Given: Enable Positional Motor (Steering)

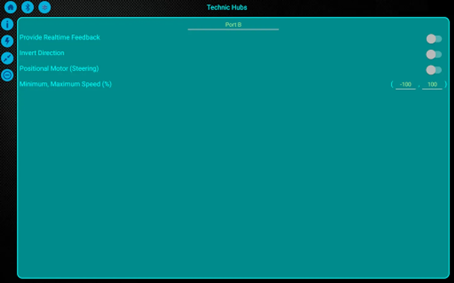Looking at the screenshot, I should [434, 70].
